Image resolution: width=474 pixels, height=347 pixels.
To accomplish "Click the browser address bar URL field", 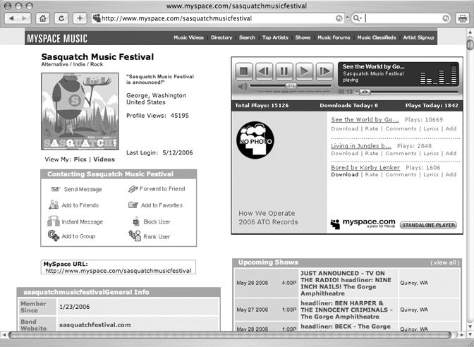I will pyautogui.click(x=212, y=18).
